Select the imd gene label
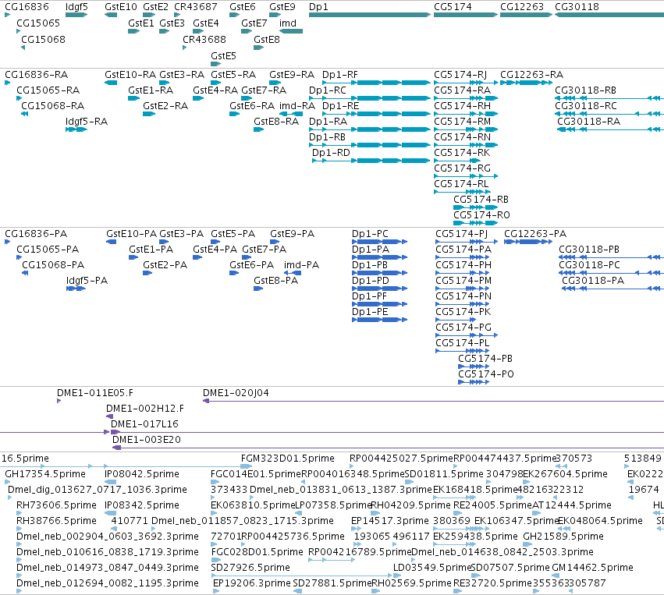Screen dimensions: 664x595 tap(288, 23)
